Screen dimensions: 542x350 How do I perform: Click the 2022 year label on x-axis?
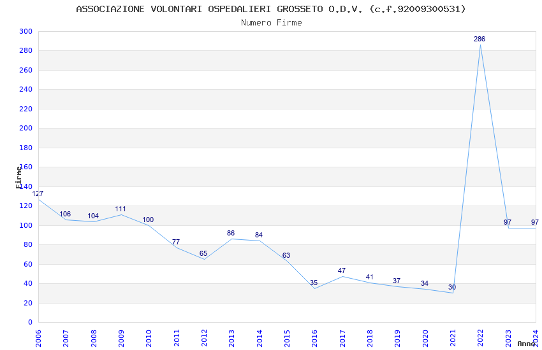coord(481,338)
